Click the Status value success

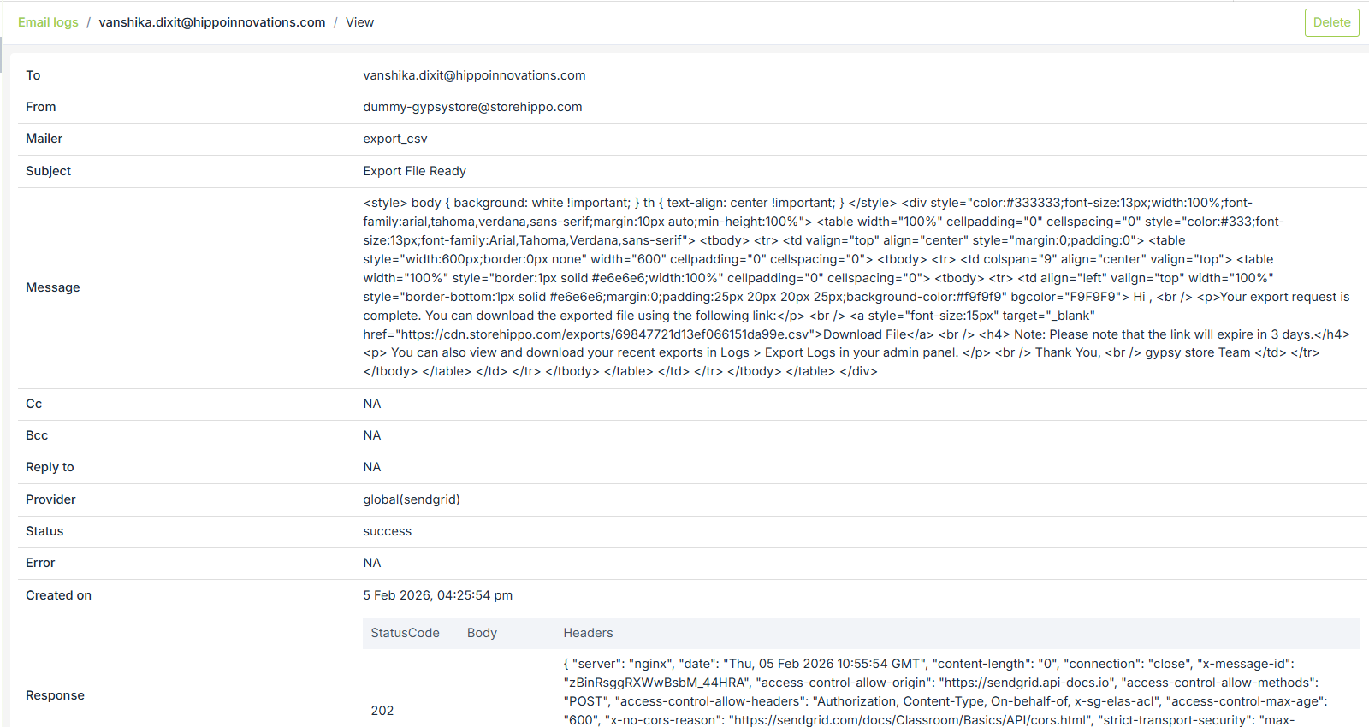[387, 531]
